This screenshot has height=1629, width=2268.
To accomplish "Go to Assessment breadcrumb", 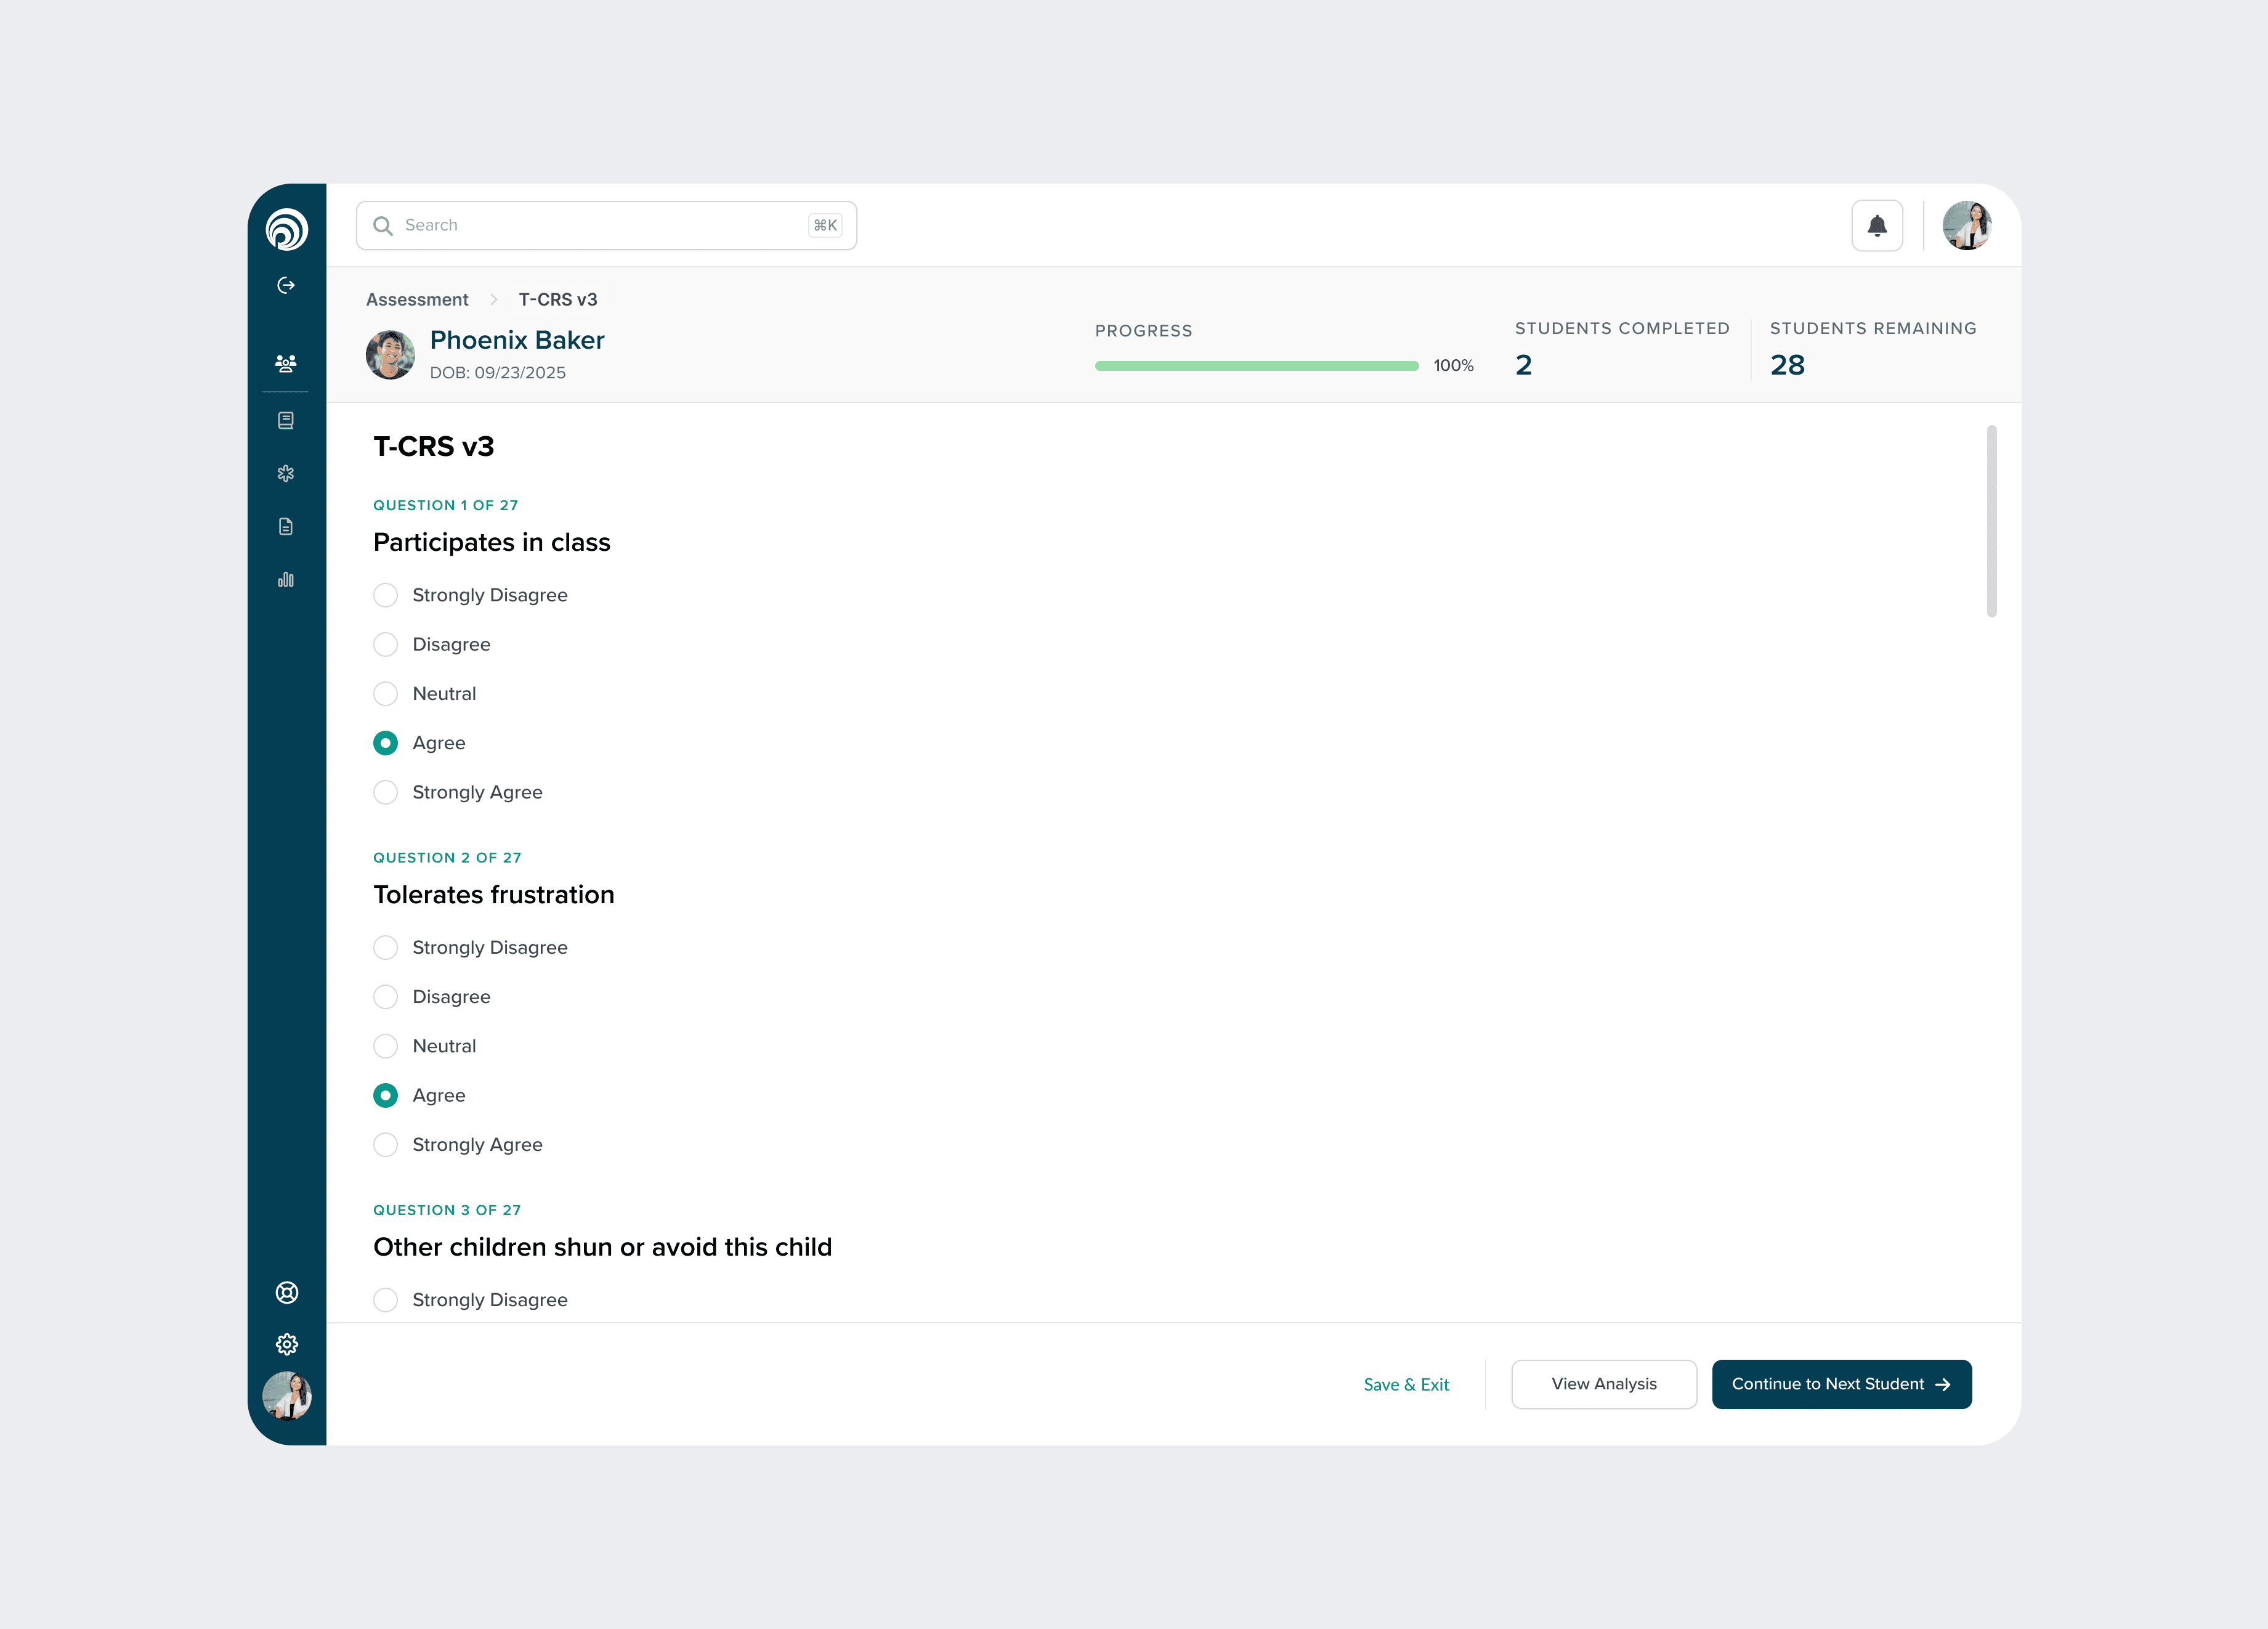I will pos(417,299).
